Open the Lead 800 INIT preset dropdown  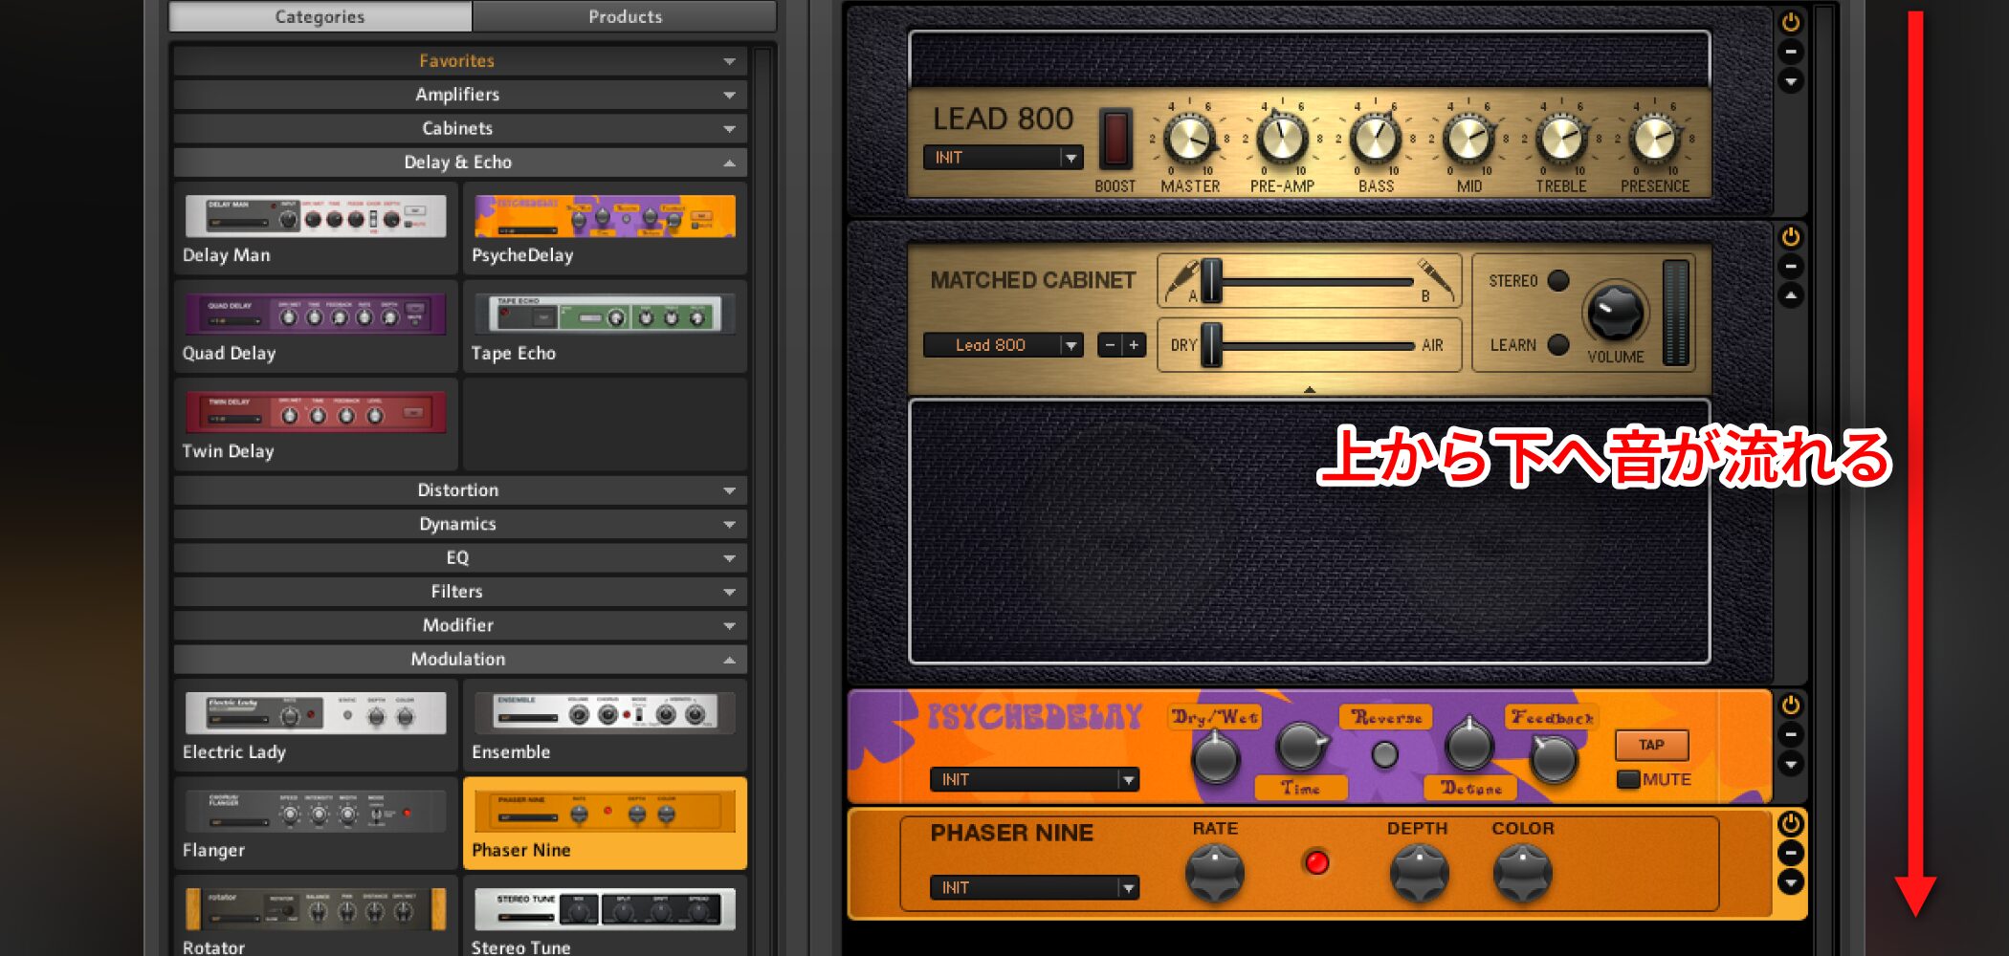click(1003, 158)
